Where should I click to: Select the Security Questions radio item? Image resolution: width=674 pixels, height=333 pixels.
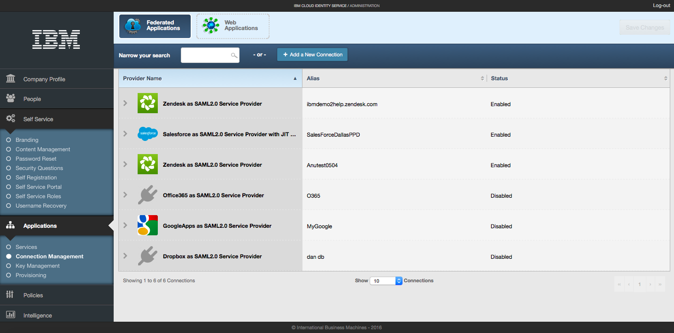8,168
